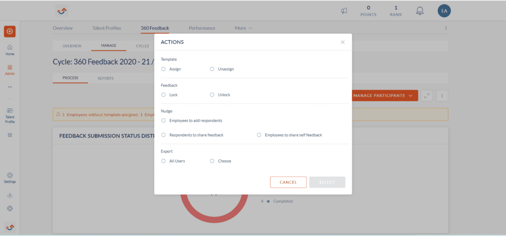Click sidebar three-dots more icon
The width and height of the screenshot is (506, 236).
tap(10, 87)
